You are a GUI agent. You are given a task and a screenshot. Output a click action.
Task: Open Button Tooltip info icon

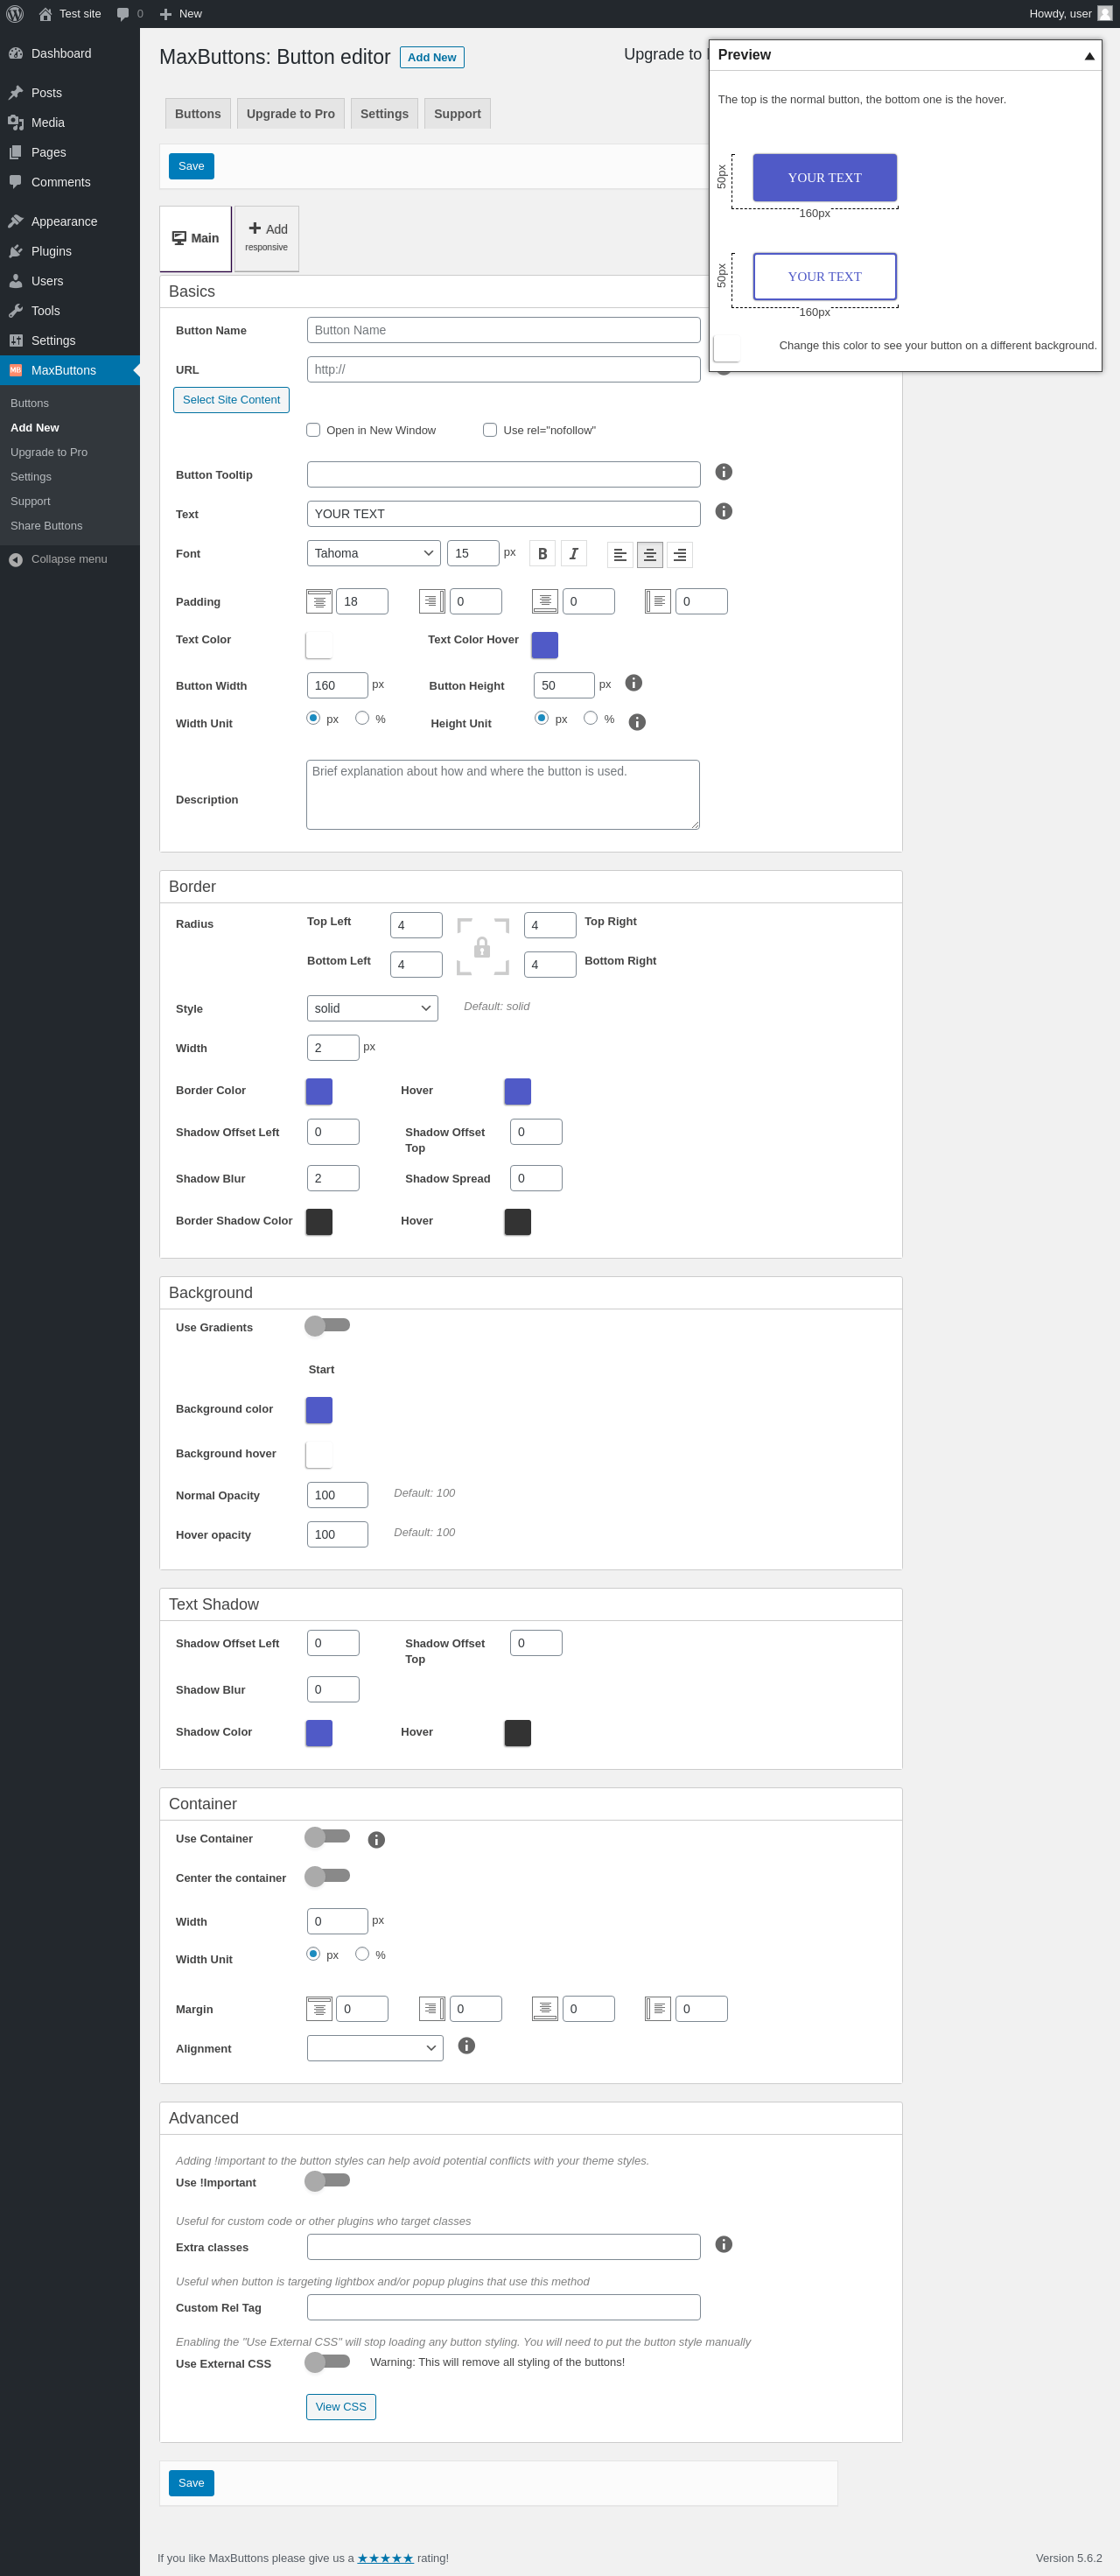tap(724, 472)
